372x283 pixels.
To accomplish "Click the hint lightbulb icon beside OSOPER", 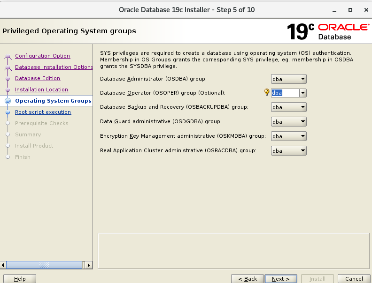I will point(267,92).
